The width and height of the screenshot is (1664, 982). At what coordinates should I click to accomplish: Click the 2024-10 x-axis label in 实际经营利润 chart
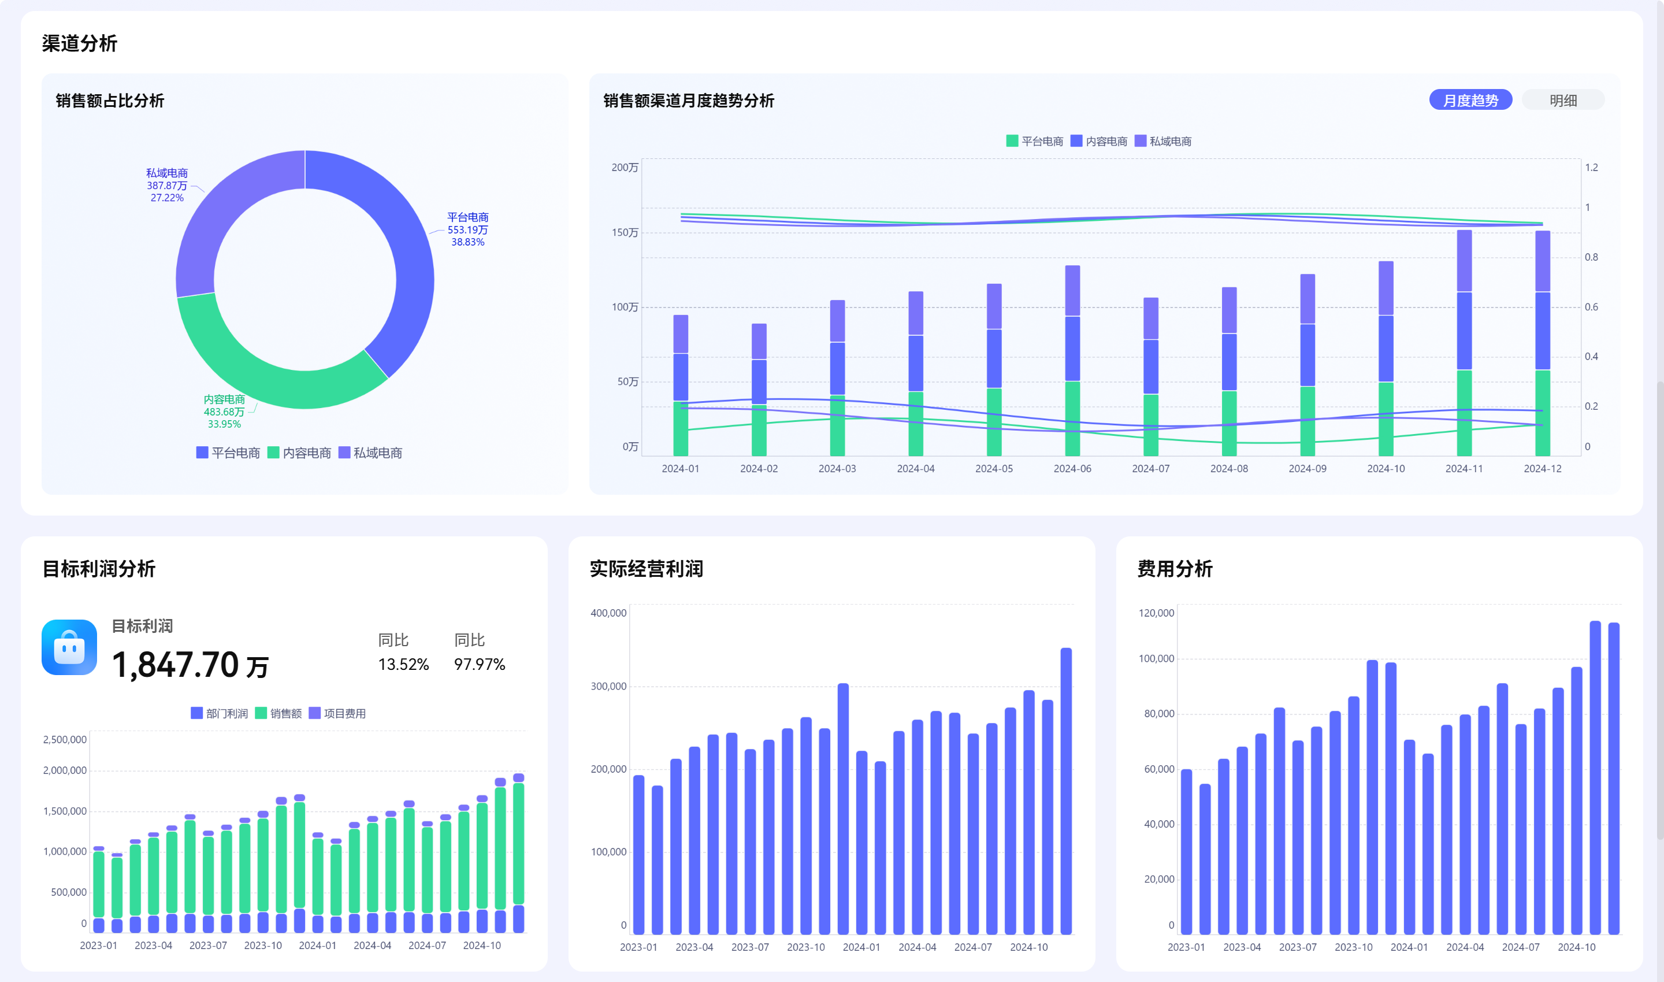pyautogui.click(x=1029, y=947)
